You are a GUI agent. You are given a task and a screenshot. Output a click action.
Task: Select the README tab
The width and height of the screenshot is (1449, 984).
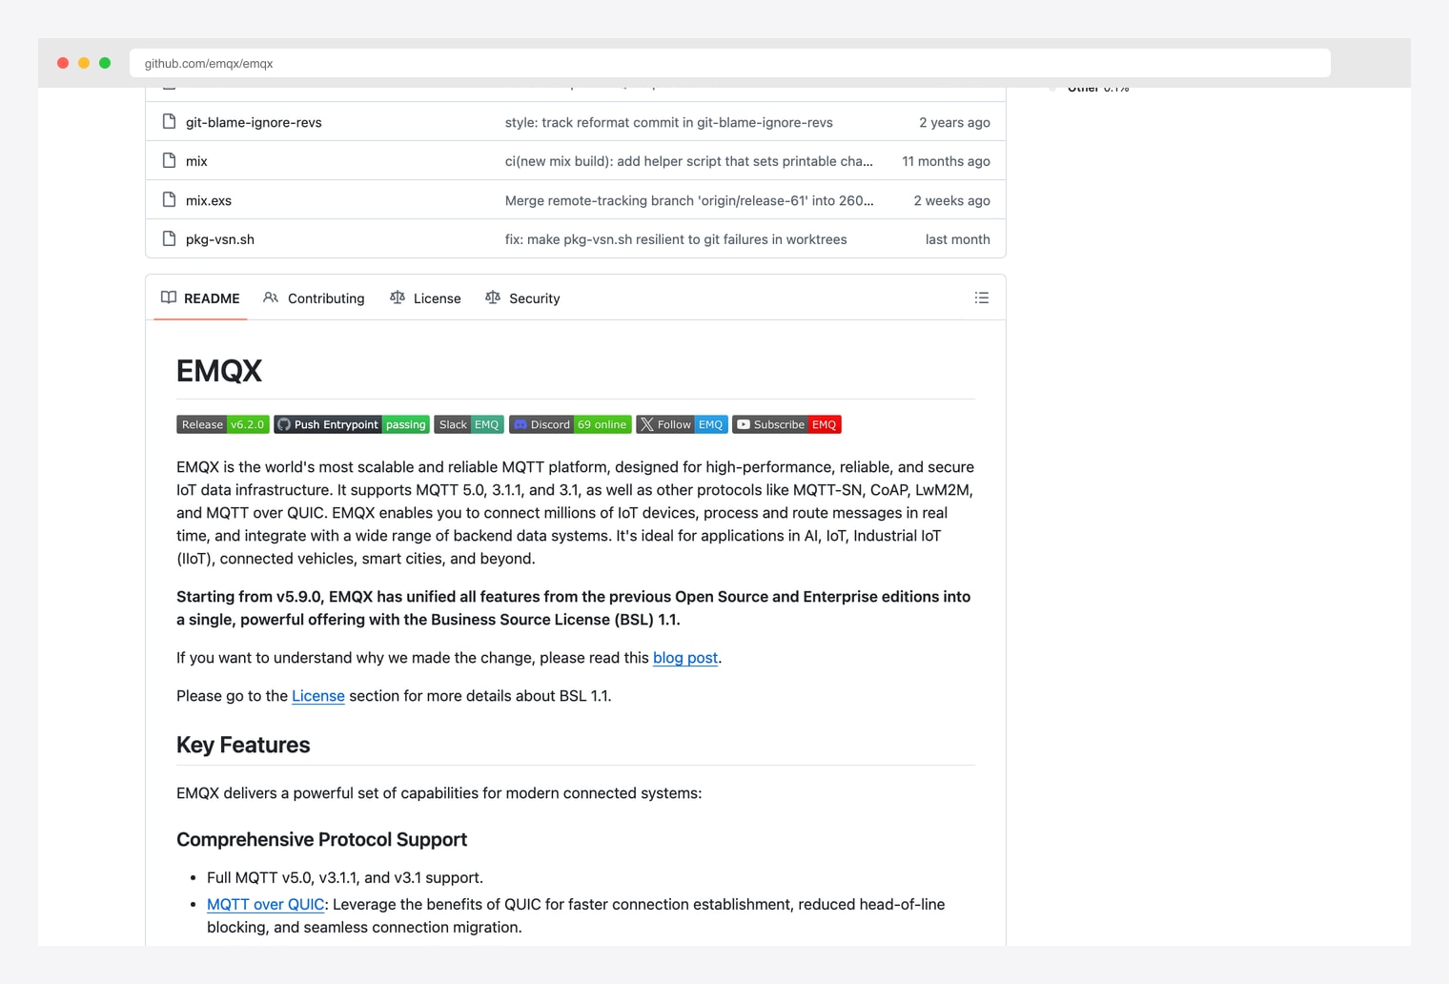[200, 298]
